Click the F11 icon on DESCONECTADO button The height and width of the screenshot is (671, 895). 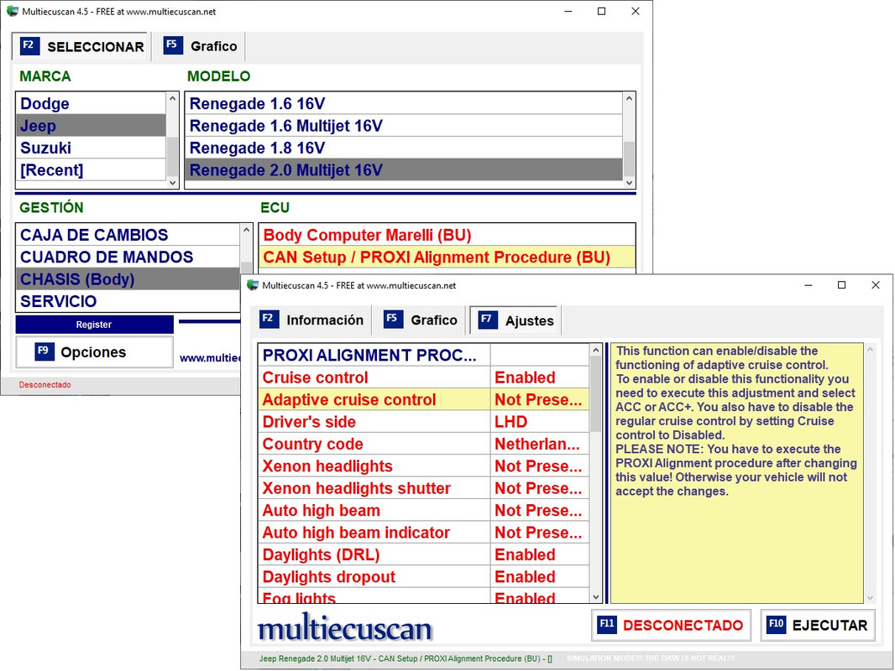[x=607, y=624]
